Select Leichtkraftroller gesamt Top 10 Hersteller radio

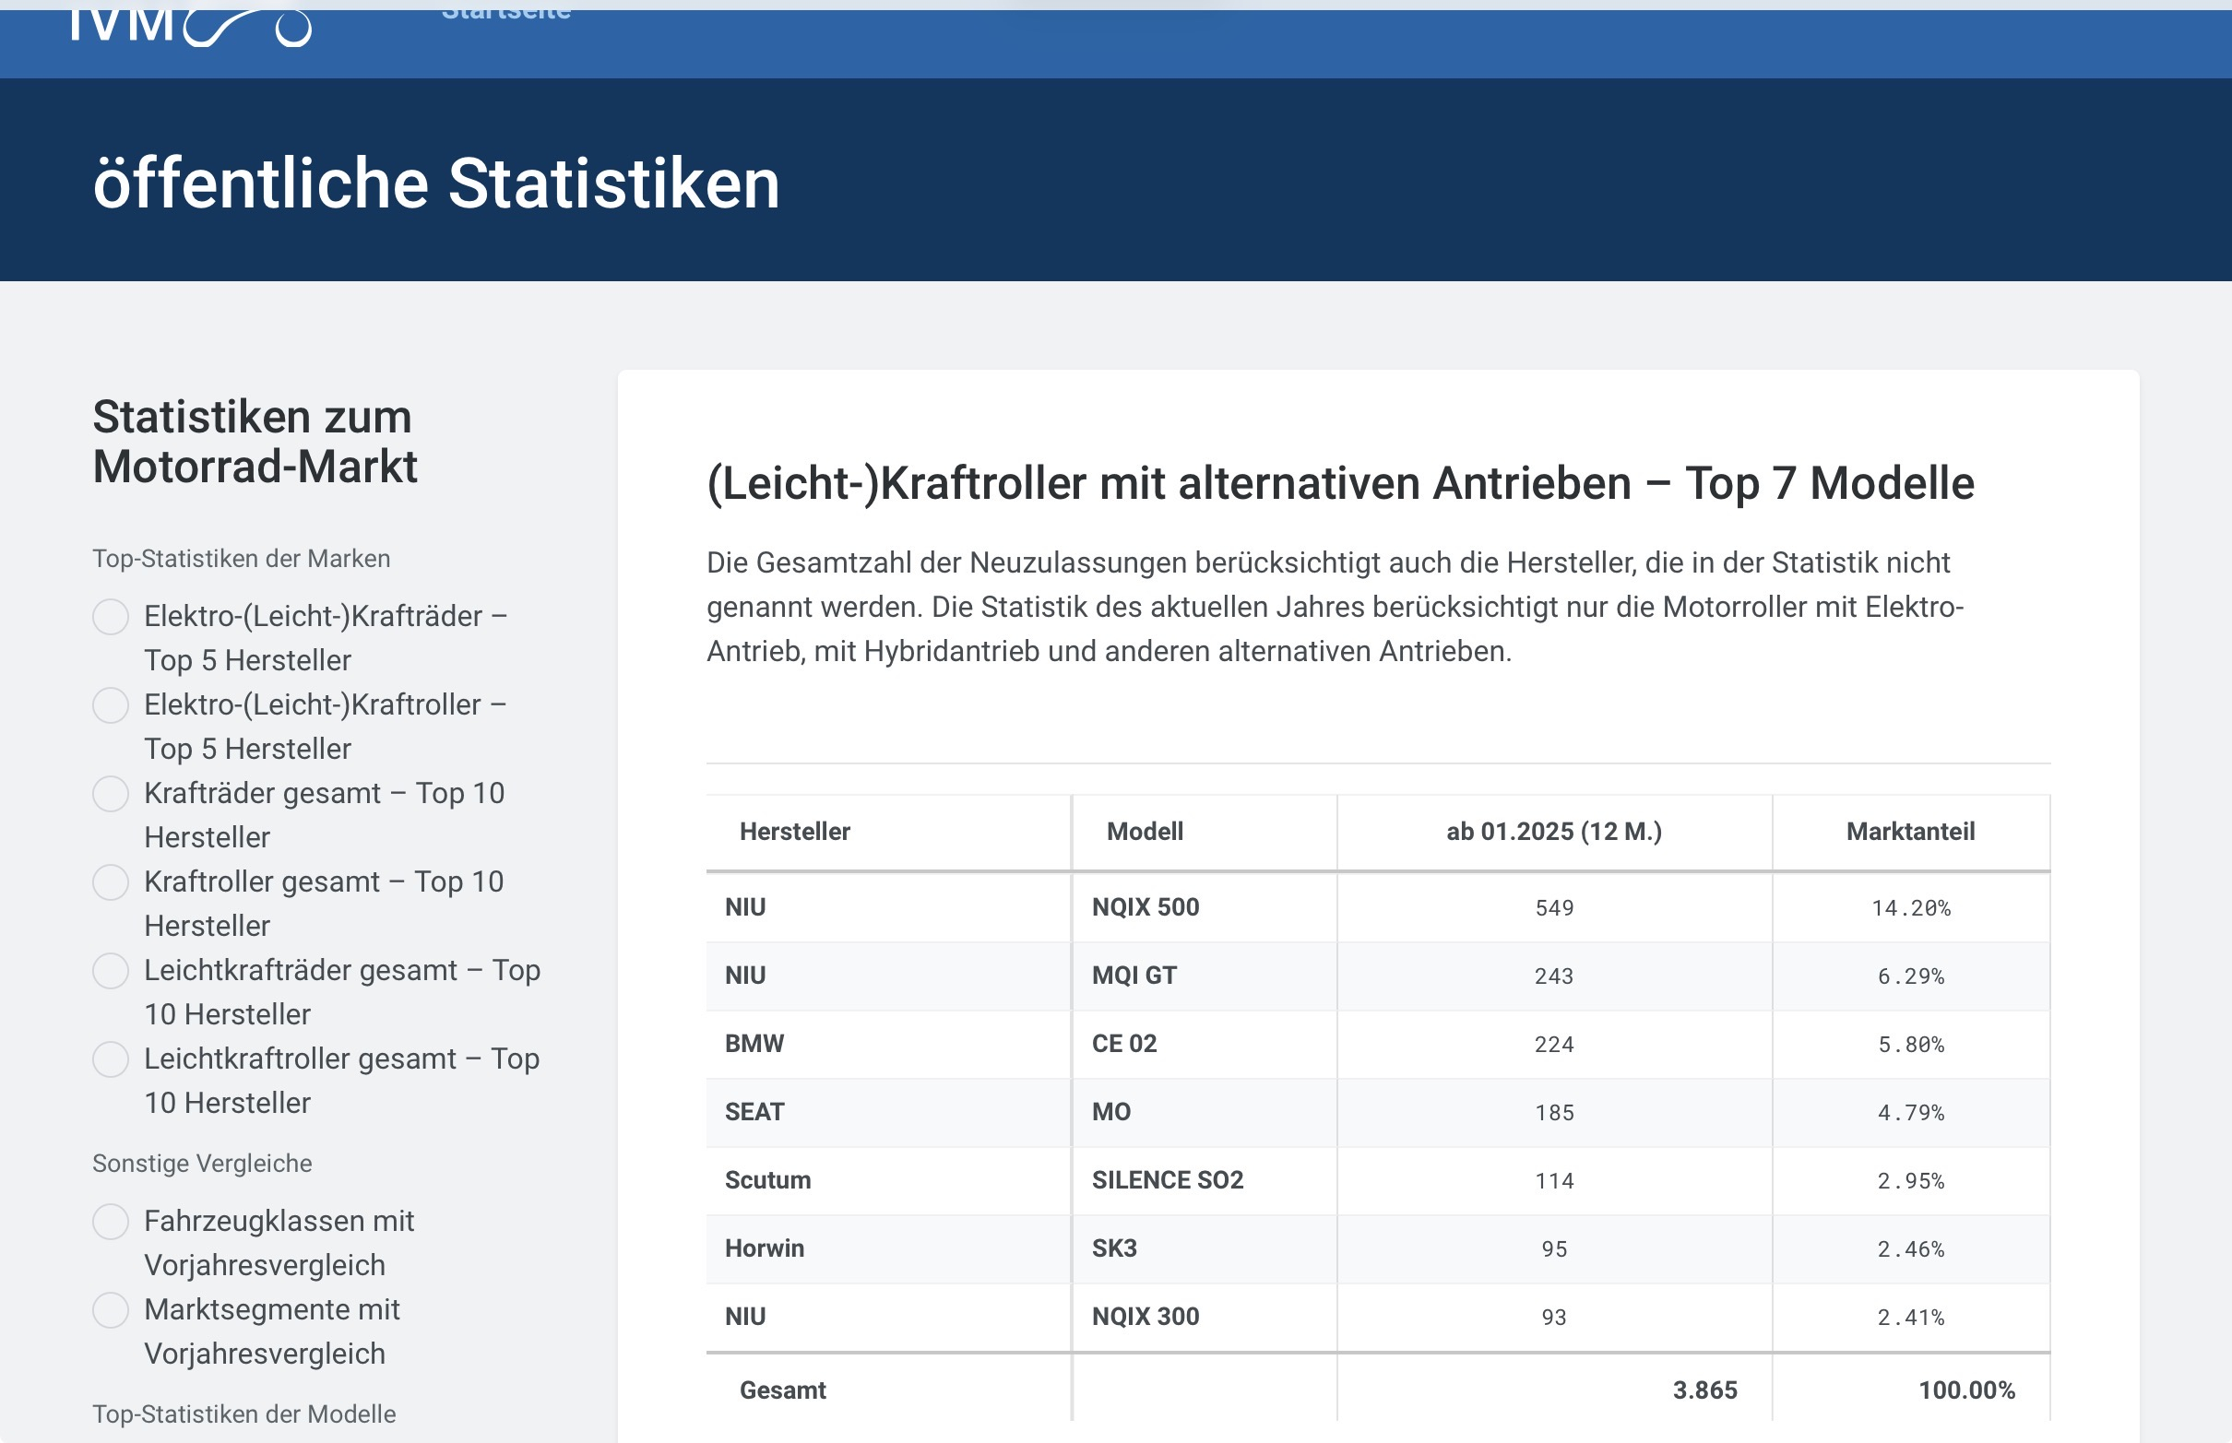[111, 1059]
